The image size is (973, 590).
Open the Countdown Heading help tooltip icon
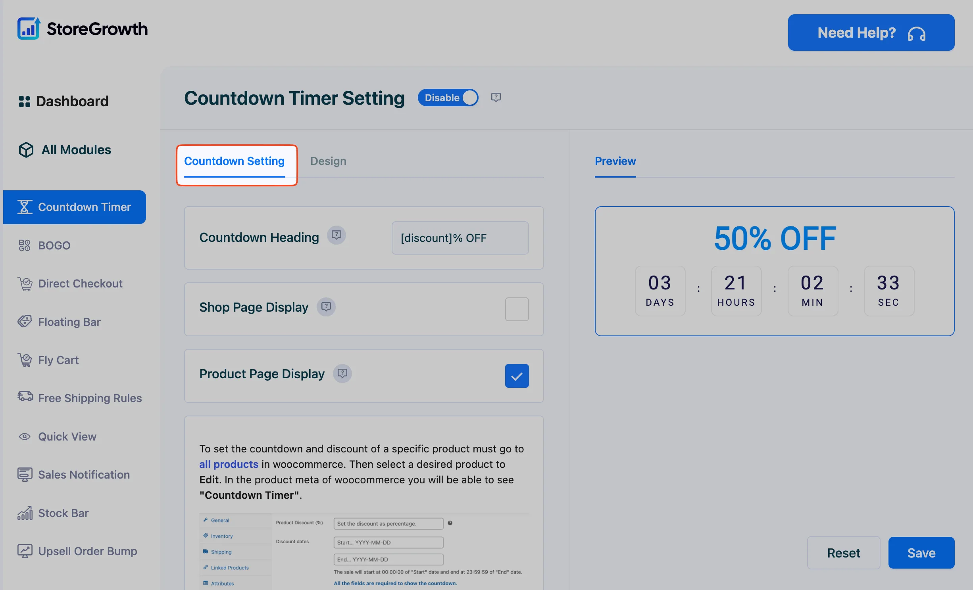click(x=337, y=236)
